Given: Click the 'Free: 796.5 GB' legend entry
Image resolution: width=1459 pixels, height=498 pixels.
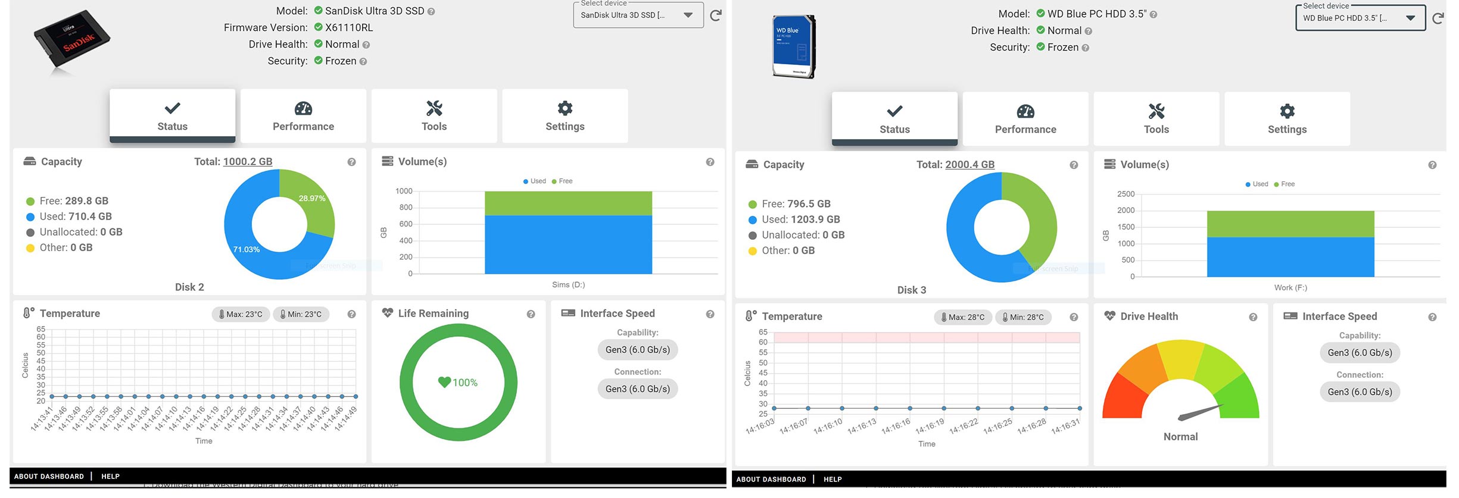Looking at the screenshot, I should coord(790,204).
